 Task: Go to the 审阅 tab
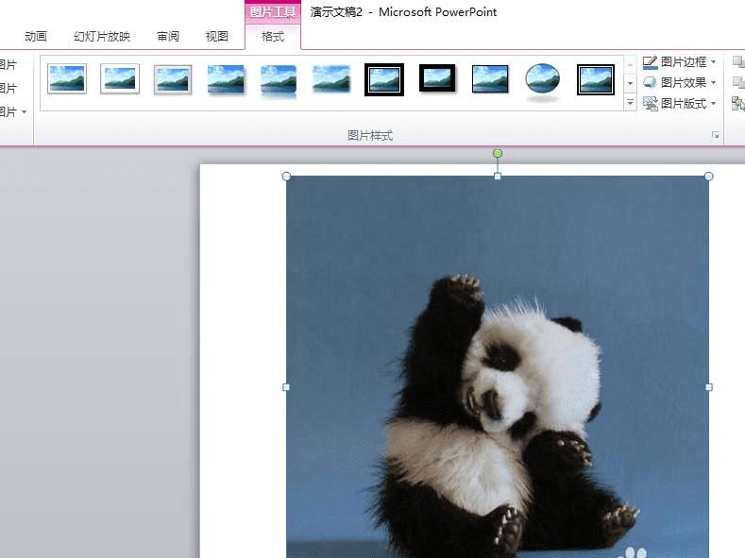[168, 37]
